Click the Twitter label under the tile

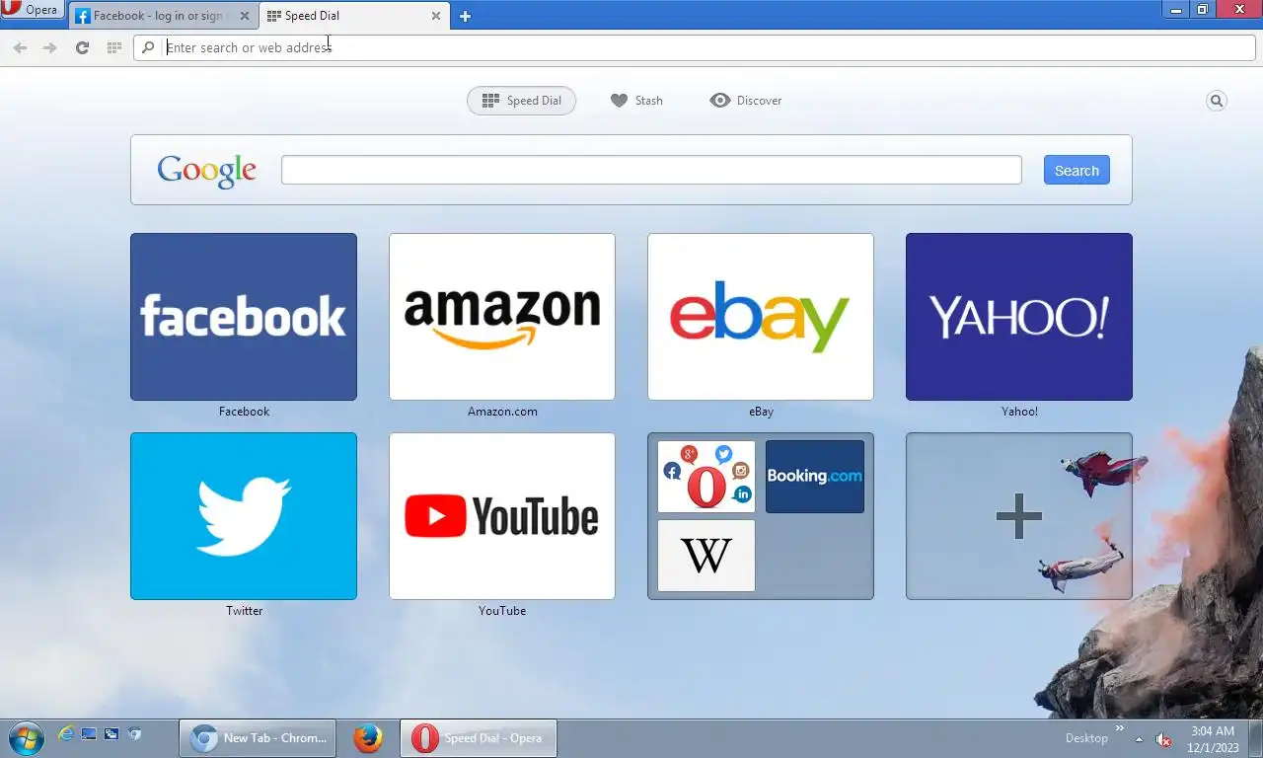[x=244, y=611]
